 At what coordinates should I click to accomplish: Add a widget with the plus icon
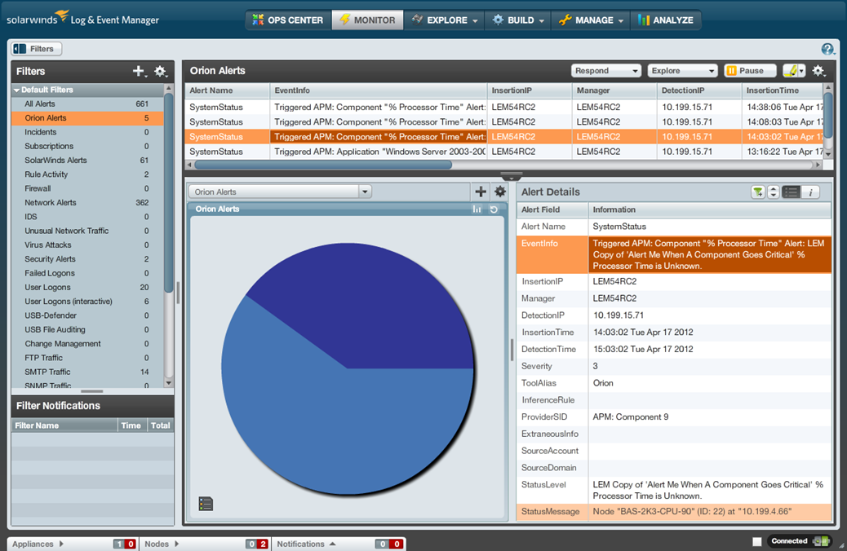click(481, 191)
